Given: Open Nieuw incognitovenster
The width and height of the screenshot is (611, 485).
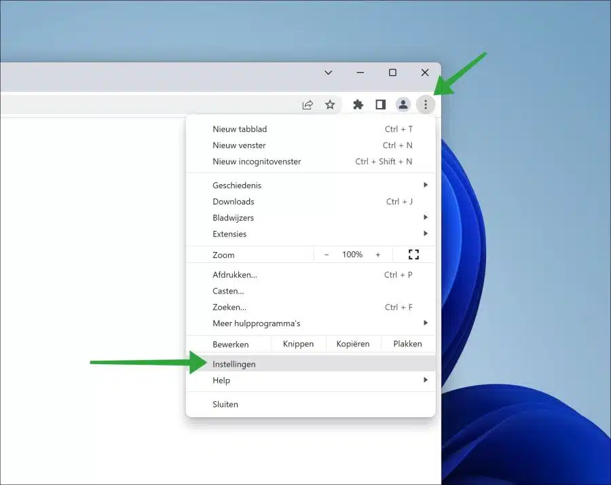Looking at the screenshot, I should [x=310, y=162].
